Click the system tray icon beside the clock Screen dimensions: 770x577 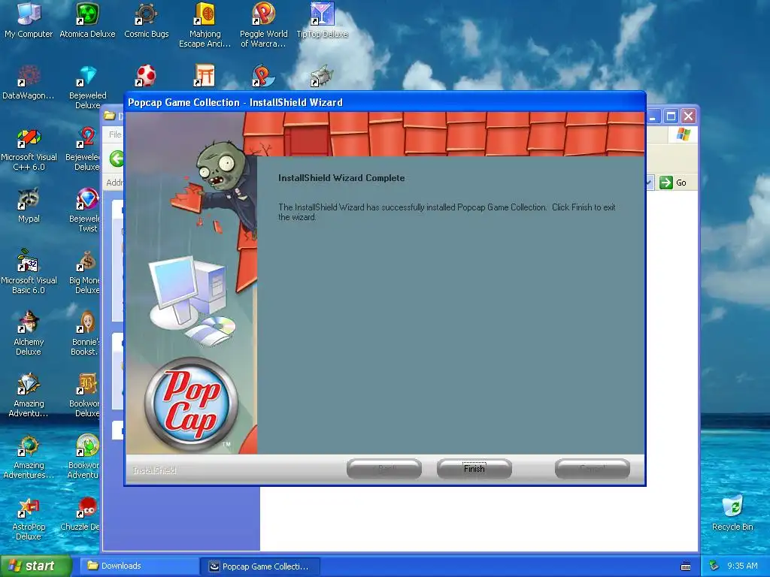pos(714,566)
